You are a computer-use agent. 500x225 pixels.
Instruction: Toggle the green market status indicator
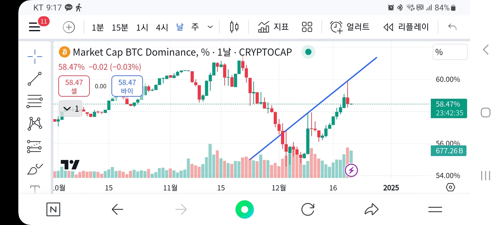click(308, 52)
